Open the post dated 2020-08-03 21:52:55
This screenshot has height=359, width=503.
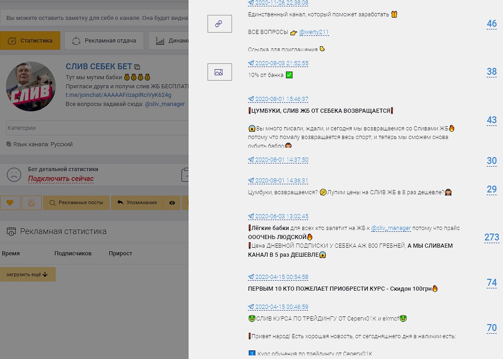coord(281,63)
